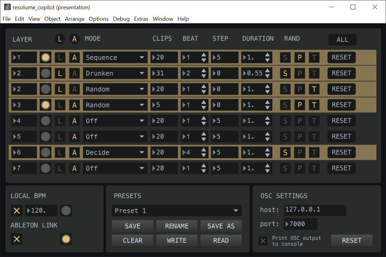Viewport: 386px width, 257px height.
Task: Click the RENAME preset button
Action: 177,226
